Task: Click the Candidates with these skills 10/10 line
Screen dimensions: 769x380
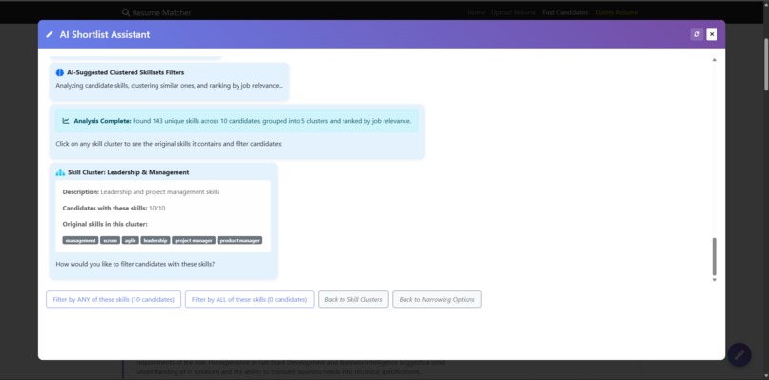Action: coord(114,209)
